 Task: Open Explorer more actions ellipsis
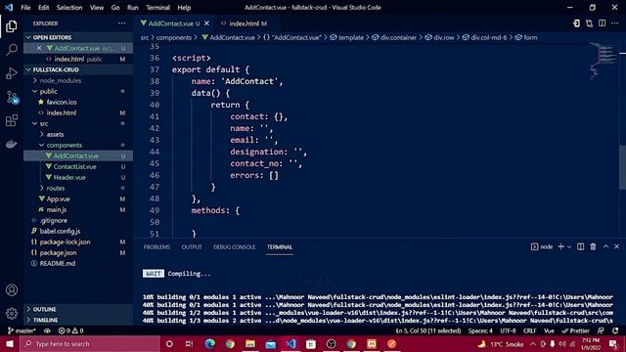(121, 23)
